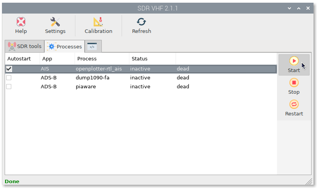Viewport: 317px width, 189px height.
Task: Restart the selected process
Action: click(294, 108)
